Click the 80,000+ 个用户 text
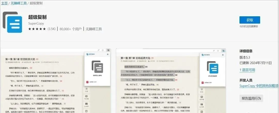This screenshot has width=279, height=113. click(x=71, y=29)
